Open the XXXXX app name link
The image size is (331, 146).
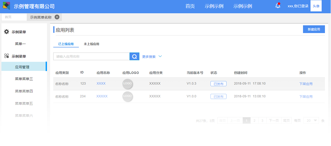point(102,96)
